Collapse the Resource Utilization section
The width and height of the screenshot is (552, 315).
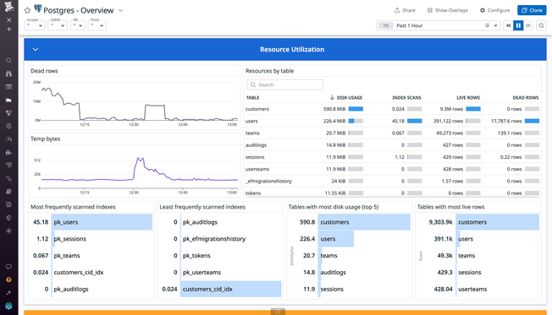click(36, 50)
